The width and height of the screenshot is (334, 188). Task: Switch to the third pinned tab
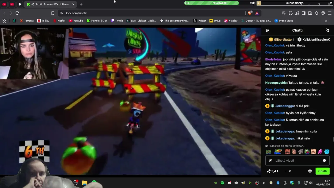20,4
